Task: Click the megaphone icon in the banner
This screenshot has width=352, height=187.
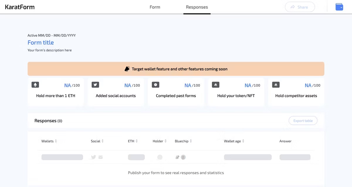Action: point(127,69)
